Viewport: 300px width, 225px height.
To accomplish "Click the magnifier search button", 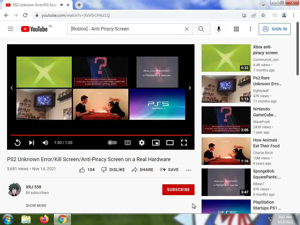I will [x=201, y=29].
